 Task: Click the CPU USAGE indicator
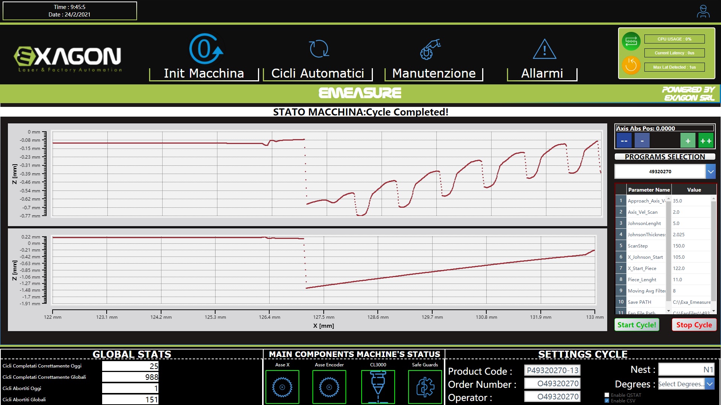click(x=674, y=39)
